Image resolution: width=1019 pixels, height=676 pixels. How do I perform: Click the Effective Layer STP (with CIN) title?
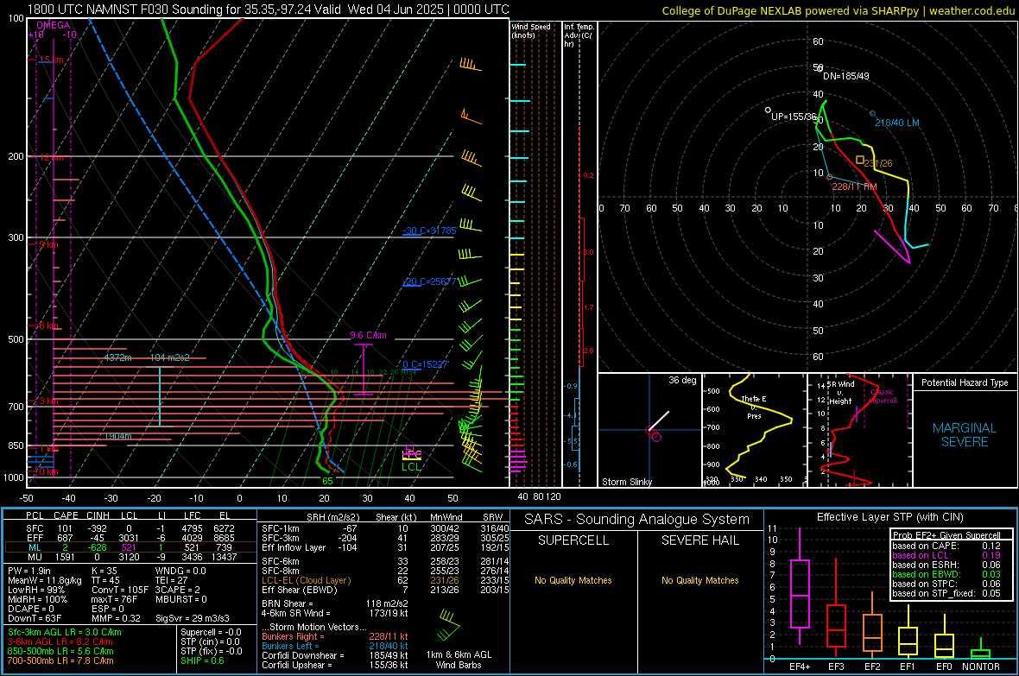point(889,517)
